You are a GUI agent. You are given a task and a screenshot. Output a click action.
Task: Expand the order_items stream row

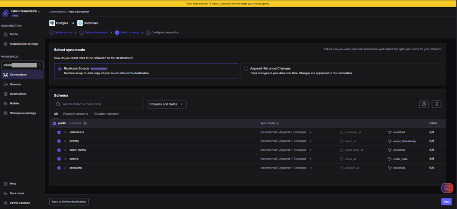tap(65, 150)
